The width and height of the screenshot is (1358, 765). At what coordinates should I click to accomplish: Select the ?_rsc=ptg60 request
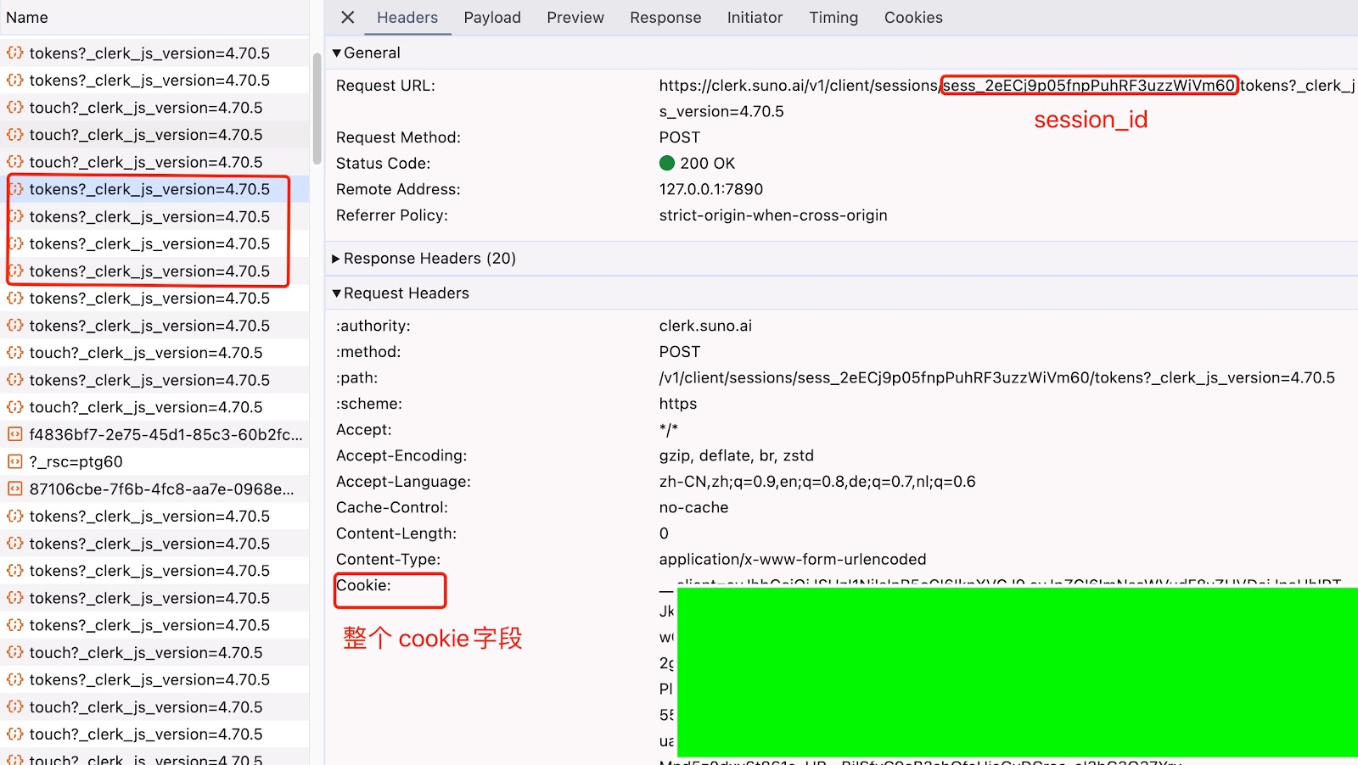154,461
